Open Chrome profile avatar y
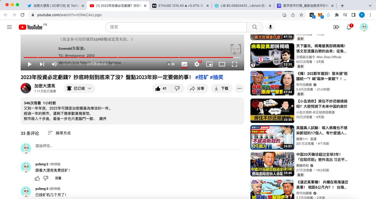 click(x=362, y=15)
